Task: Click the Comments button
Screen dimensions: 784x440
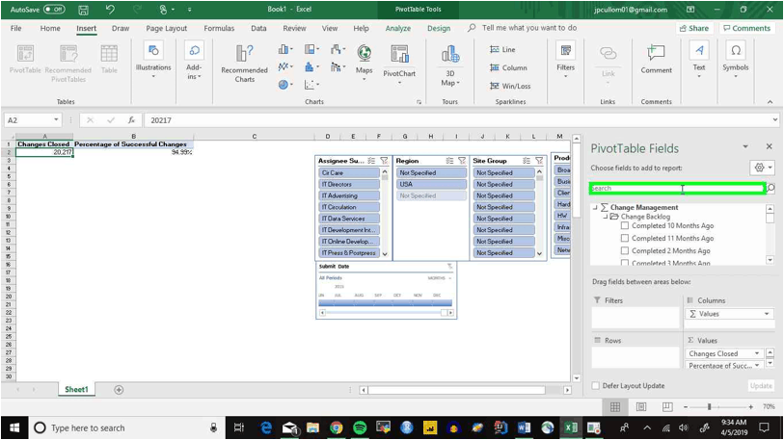Action: pyautogui.click(x=747, y=29)
